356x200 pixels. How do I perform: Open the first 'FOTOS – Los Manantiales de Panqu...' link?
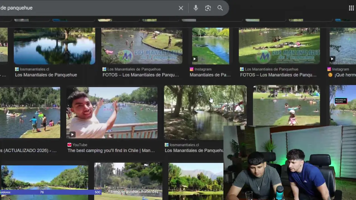coord(141,75)
